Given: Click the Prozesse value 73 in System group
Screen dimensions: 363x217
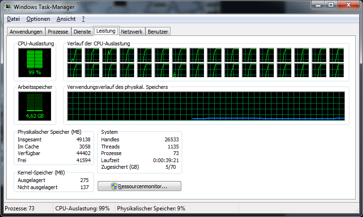Looking at the screenshot, I should click(176, 153).
